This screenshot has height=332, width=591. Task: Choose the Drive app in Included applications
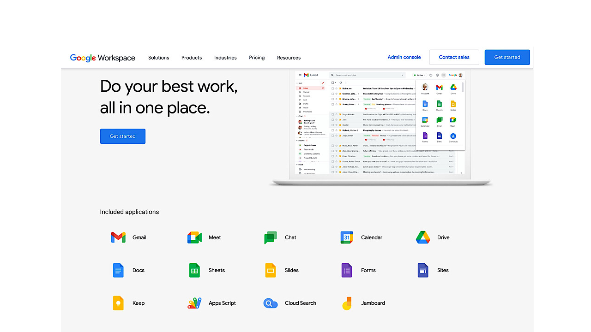[433, 237]
